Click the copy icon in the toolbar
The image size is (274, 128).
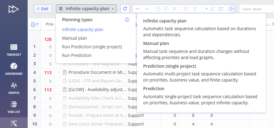[x=158, y=9]
